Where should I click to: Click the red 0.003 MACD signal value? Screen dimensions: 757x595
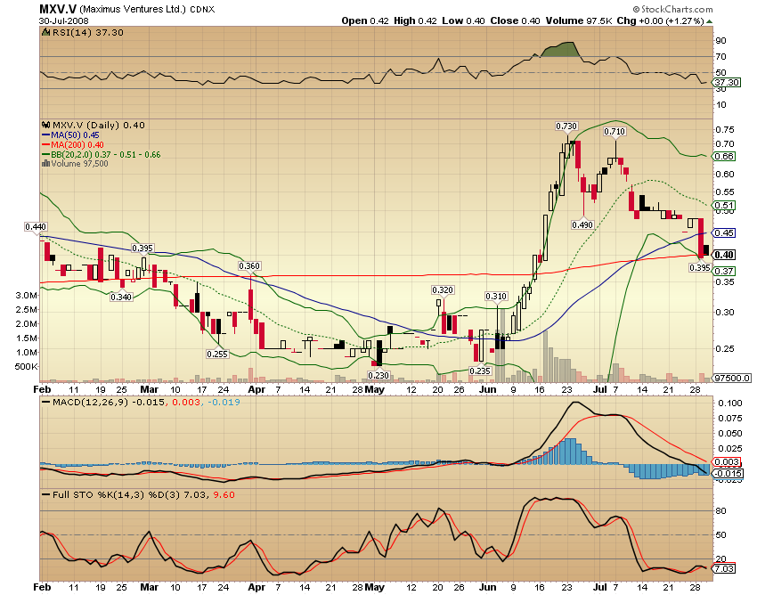[x=186, y=402]
